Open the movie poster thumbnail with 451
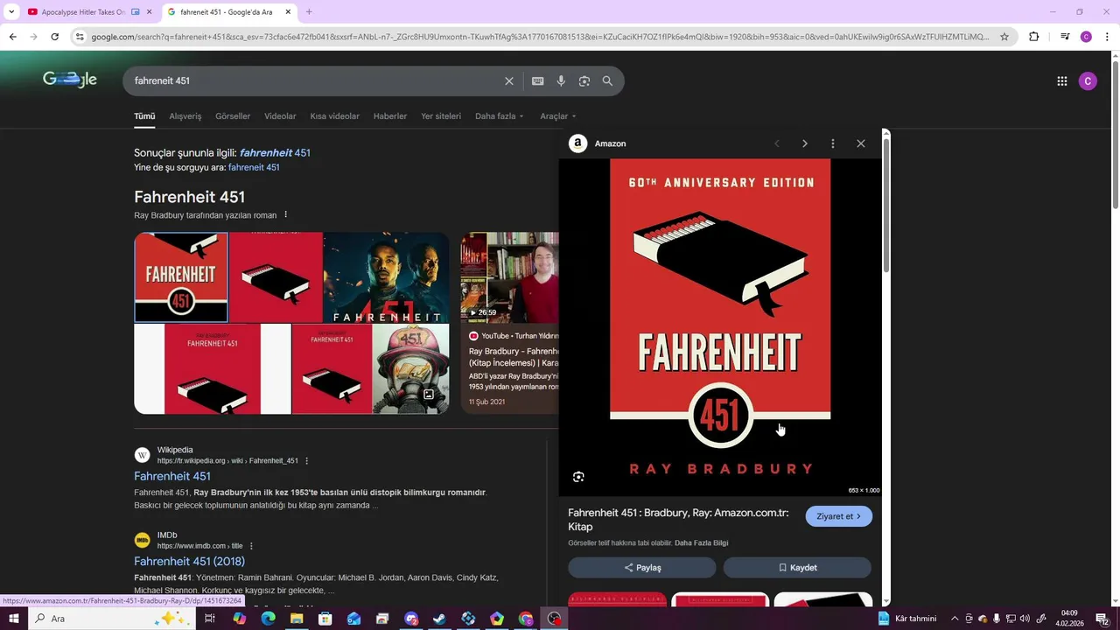 click(386, 277)
